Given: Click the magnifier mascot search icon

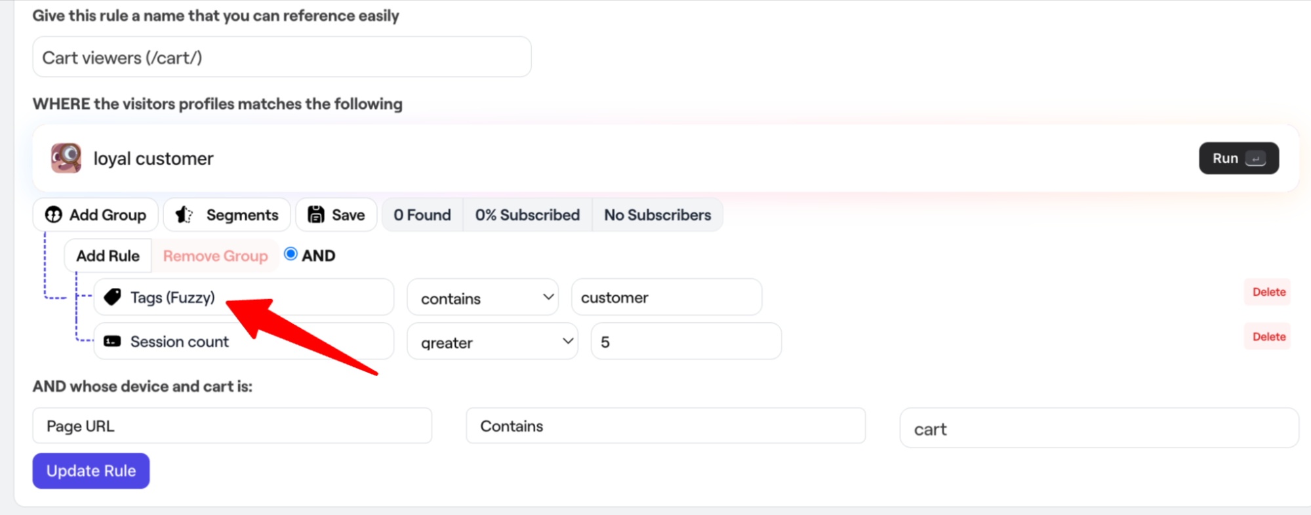Looking at the screenshot, I should pyautogui.click(x=66, y=158).
